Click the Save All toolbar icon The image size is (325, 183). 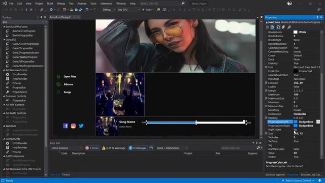[81, 10]
